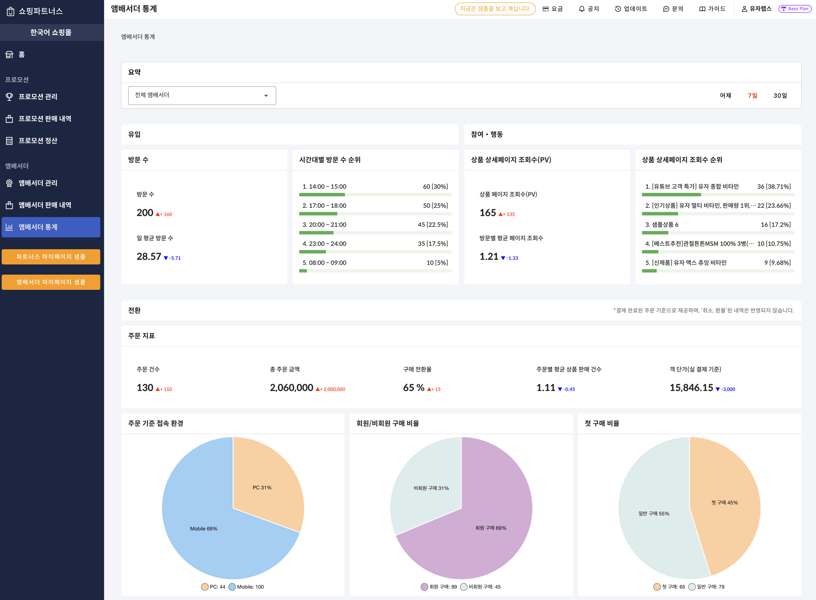
Task: Click the book icon next to 가이드
Action: pos(702,9)
